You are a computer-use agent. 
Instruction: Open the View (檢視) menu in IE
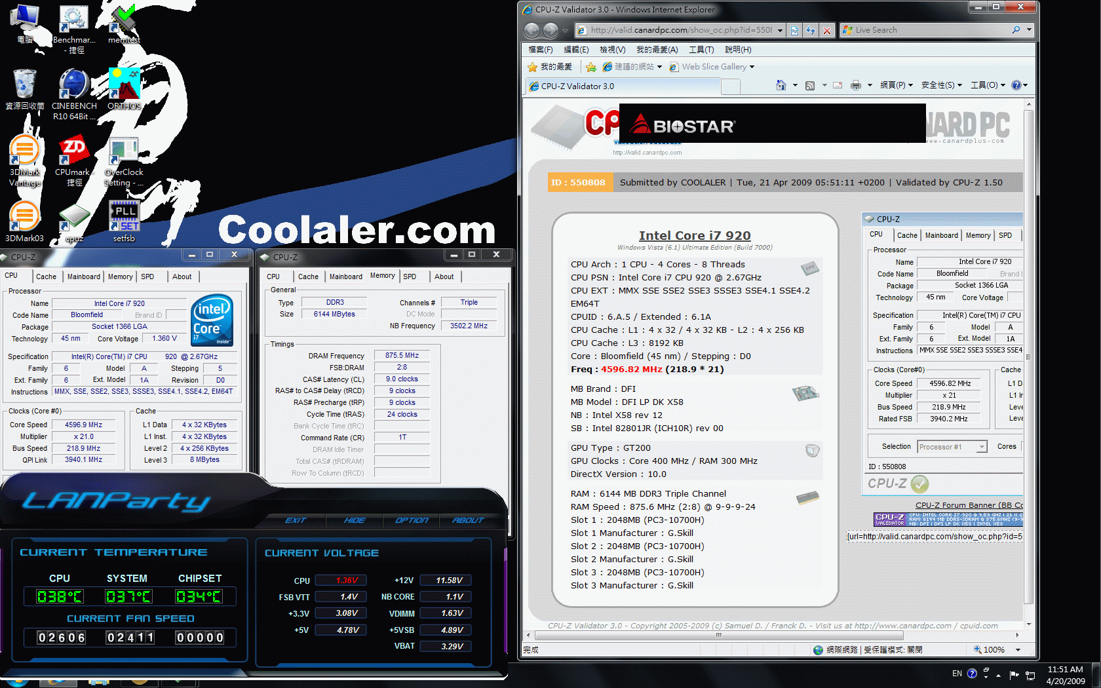612,50
